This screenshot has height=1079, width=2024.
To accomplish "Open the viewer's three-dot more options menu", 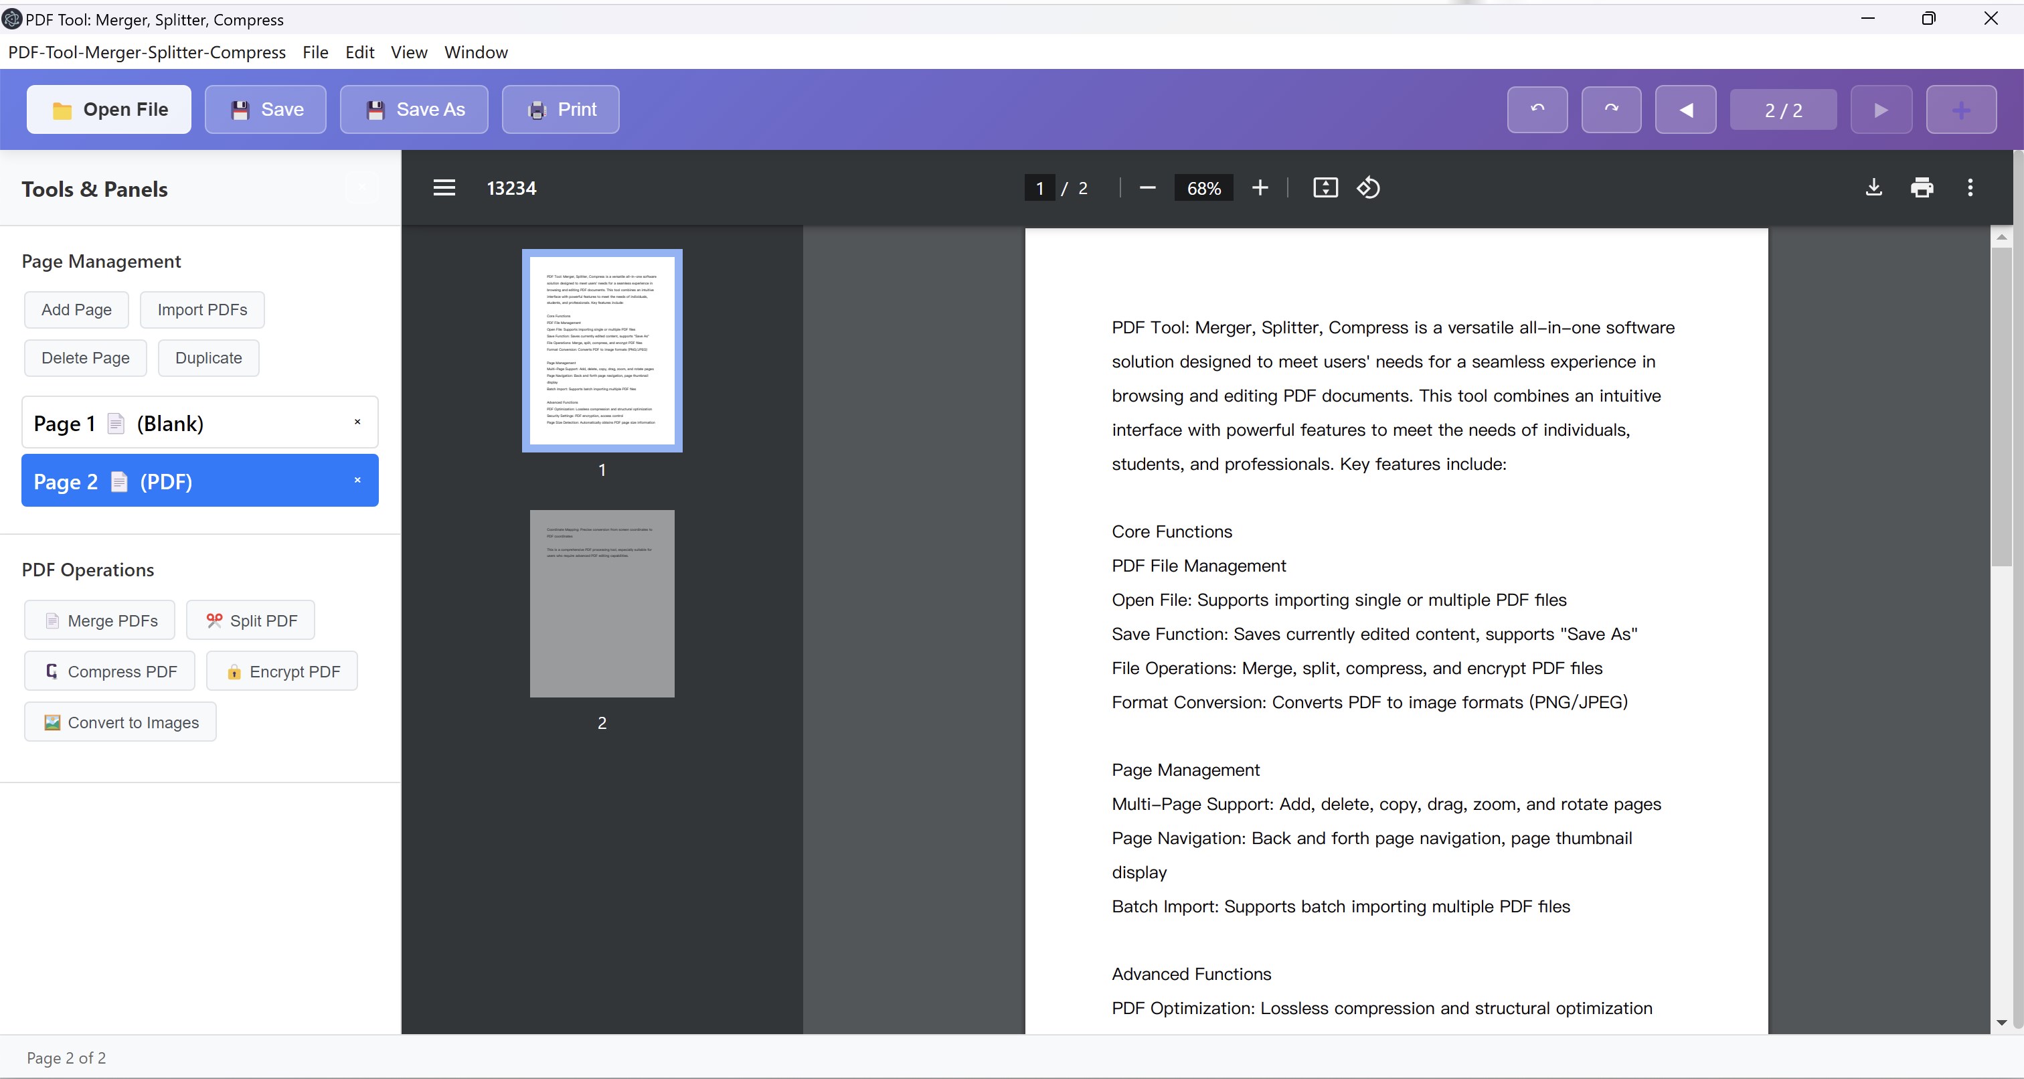I will pyautogui.click(x=1969, y=188).
